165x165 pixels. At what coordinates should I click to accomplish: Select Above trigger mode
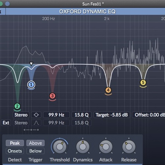pyautogui.click(x=35, y=143)
